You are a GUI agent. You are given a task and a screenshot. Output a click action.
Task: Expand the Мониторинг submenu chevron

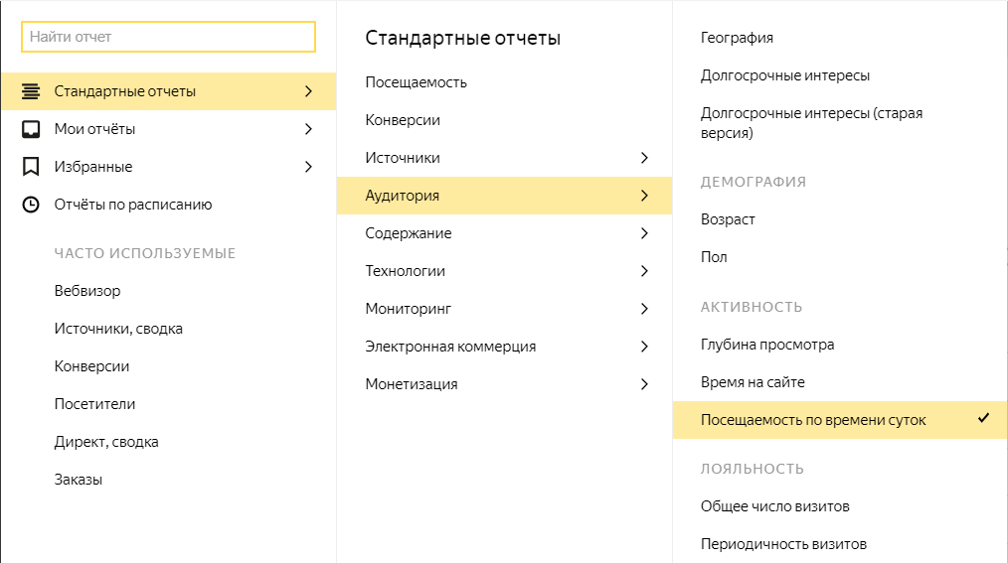pos(644,309)
